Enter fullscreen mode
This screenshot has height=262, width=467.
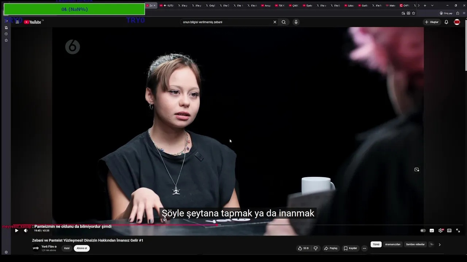pos(458,230)
